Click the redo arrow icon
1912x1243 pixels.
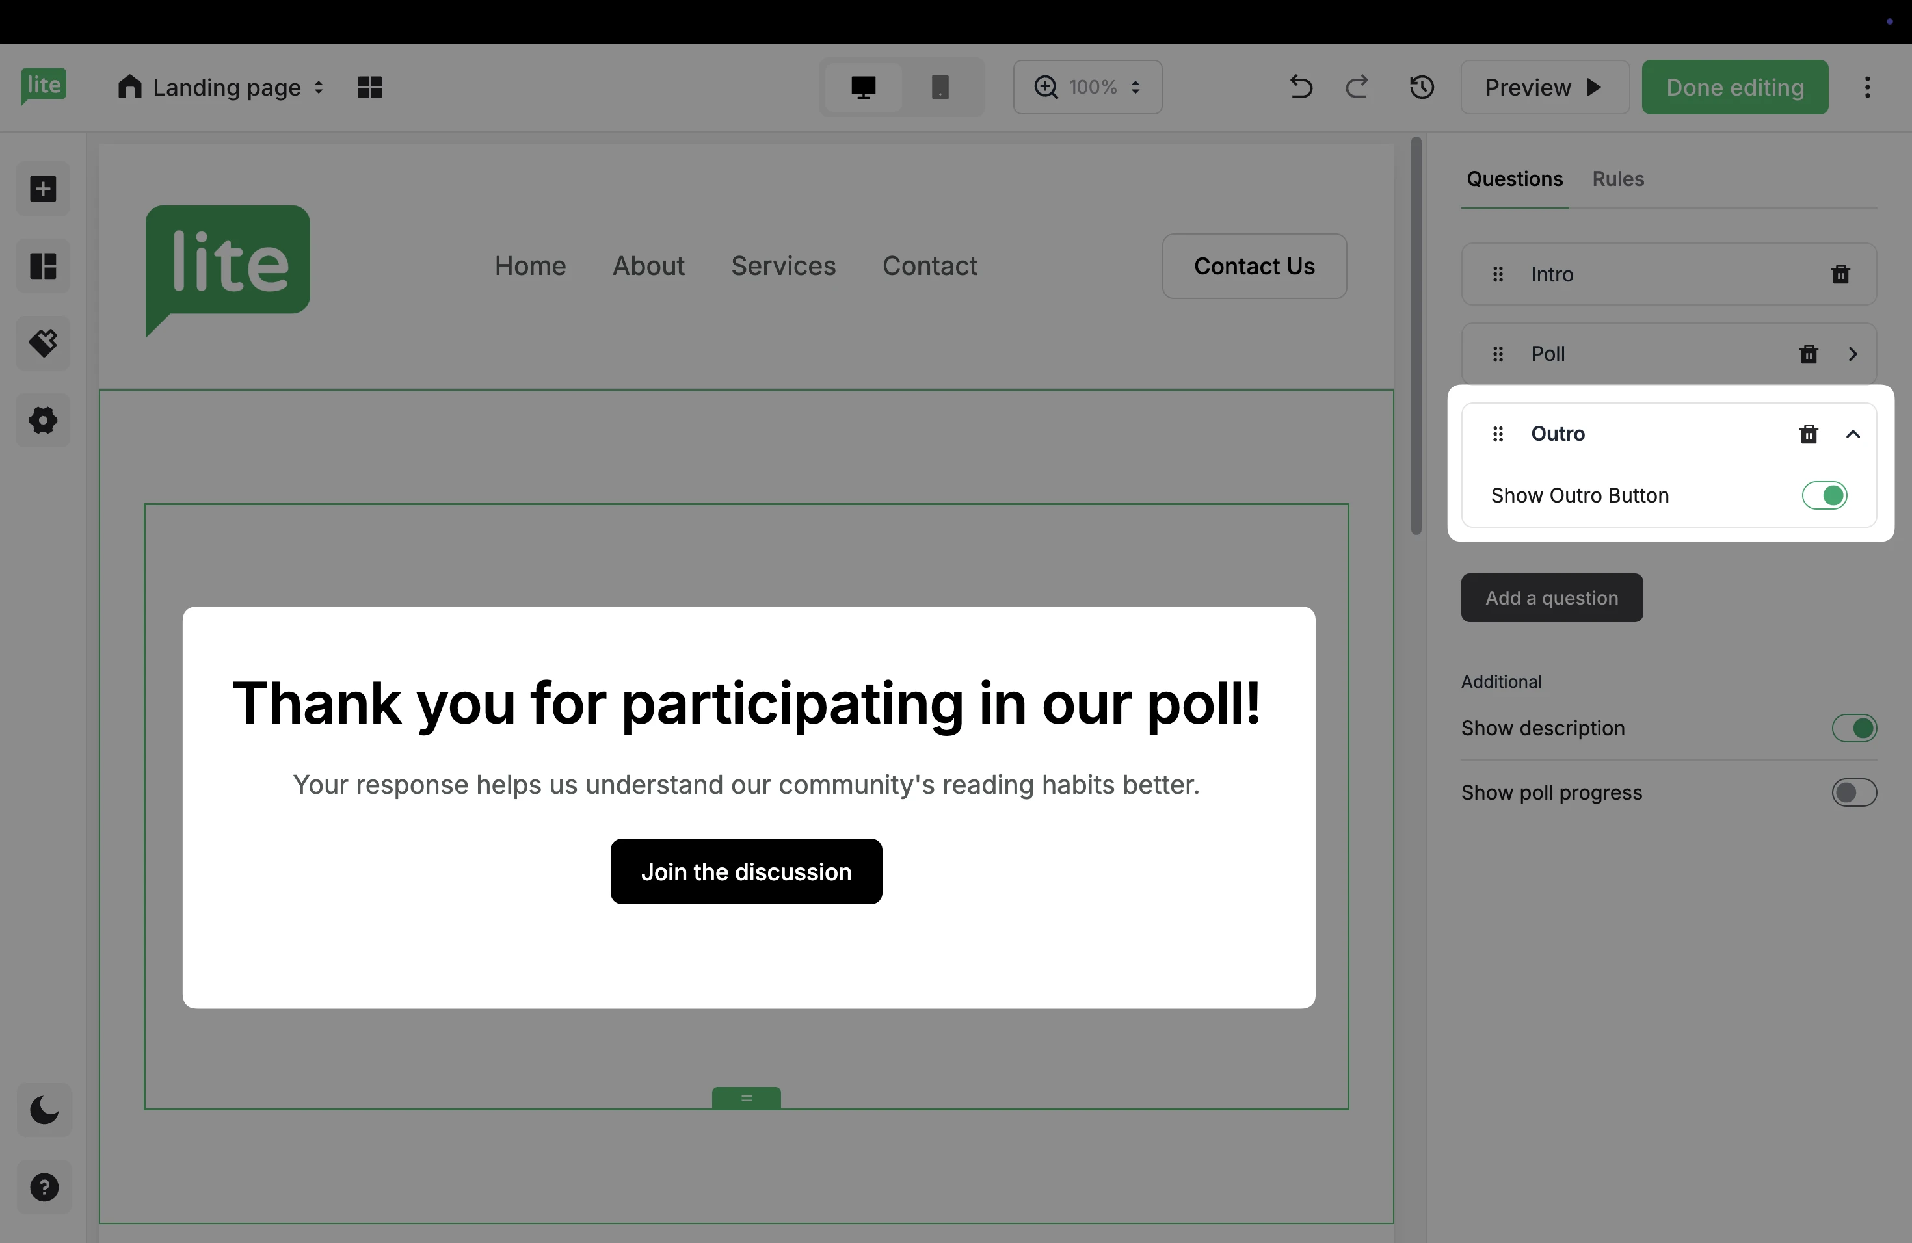[x=1357, y=86]
